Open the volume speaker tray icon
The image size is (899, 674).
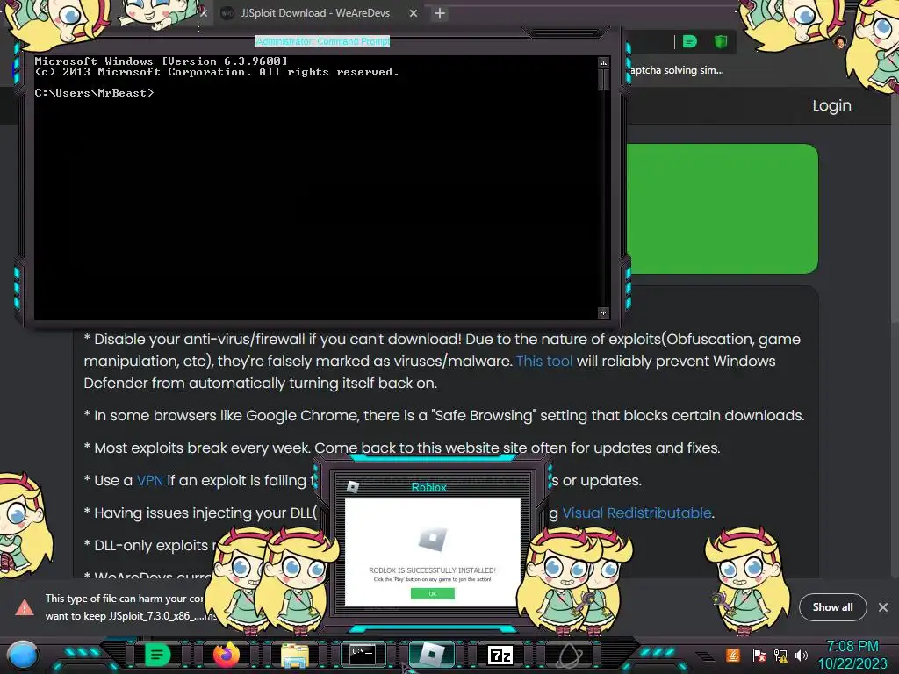(802, 655)
